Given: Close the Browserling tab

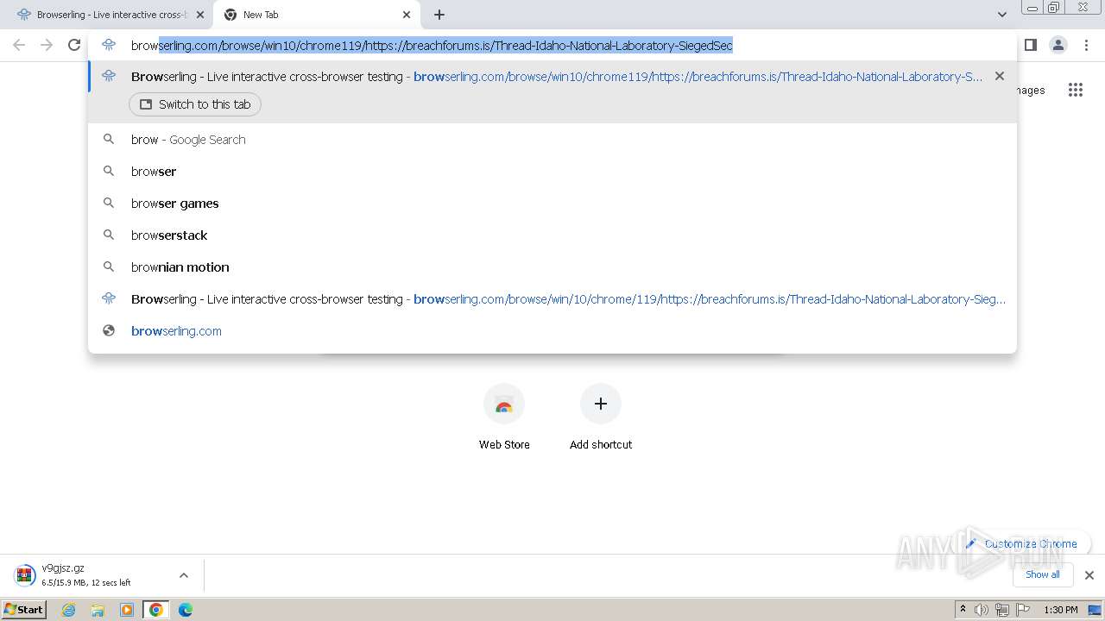Looking at the screenshot, I should click(x=200, y=15).
